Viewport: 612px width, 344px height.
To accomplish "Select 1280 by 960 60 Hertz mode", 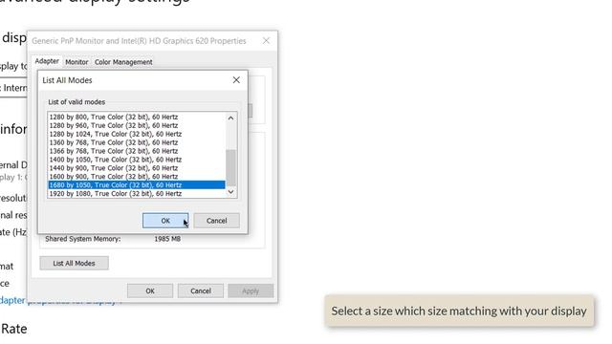I will coord(136,125).
